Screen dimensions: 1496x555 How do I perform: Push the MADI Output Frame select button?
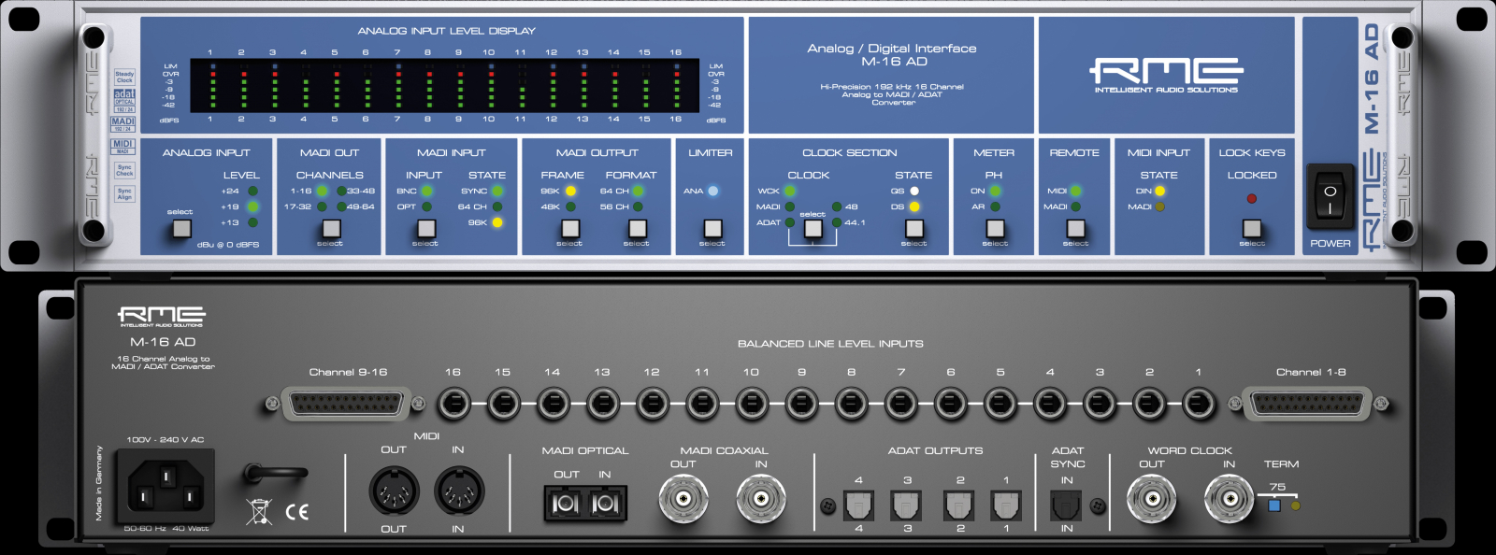pos(569,227)
